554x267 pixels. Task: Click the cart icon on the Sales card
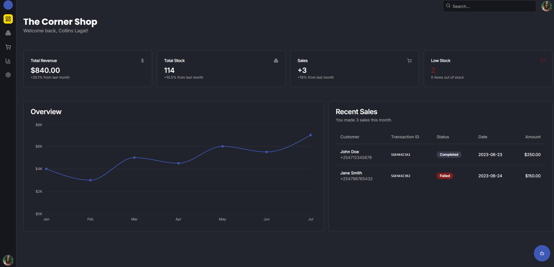[409, 61]
